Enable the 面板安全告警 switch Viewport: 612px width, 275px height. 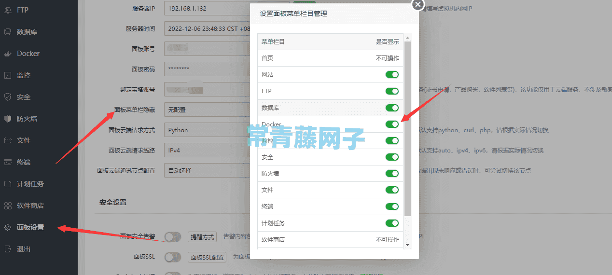coord(172,237)
